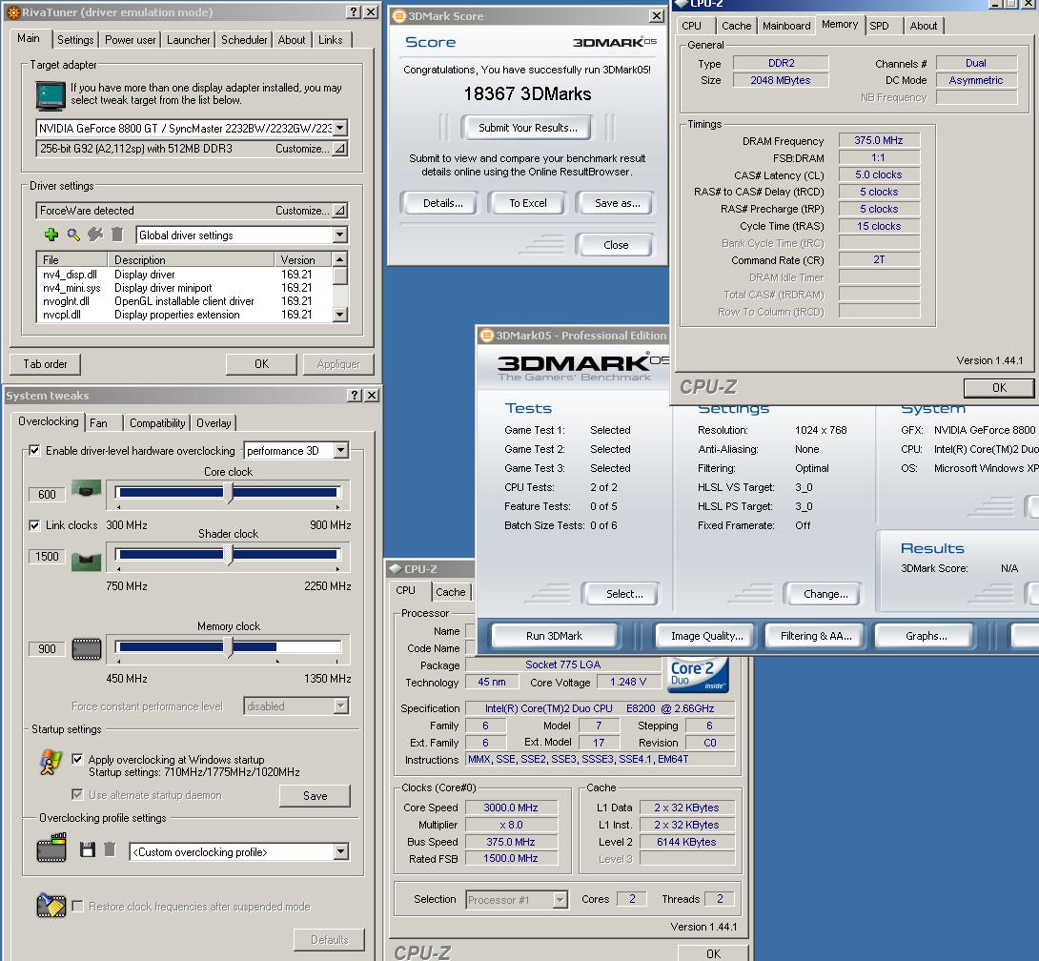The image size is (1039, 961).
Task: Click the 3DMark05 Professional Edition title icon
Action: (487, 336)
